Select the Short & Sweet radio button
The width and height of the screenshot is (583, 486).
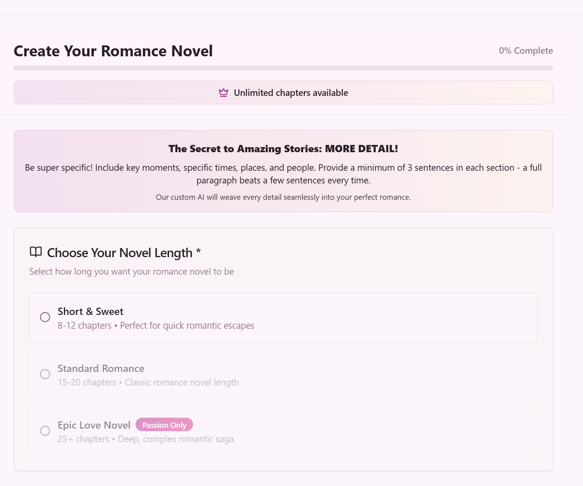click(x=45, y=317)
